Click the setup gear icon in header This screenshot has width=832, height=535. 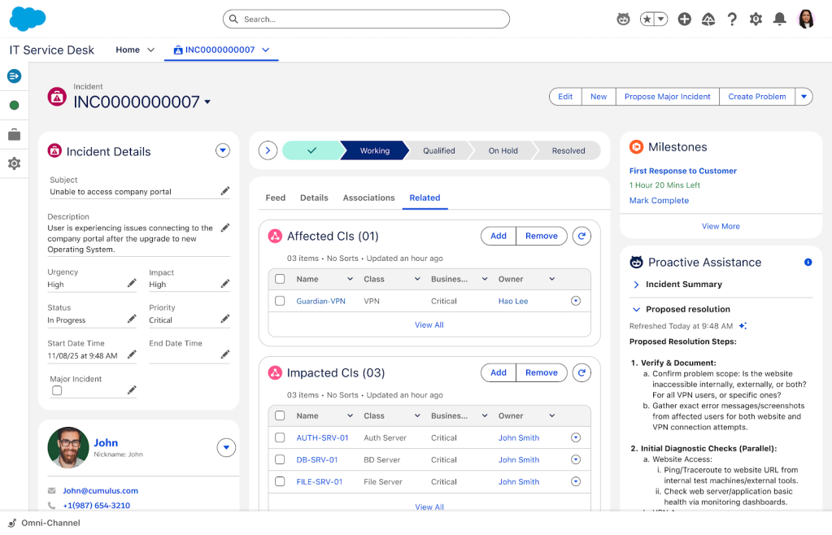pyautogui.click(x=756, y=19)
